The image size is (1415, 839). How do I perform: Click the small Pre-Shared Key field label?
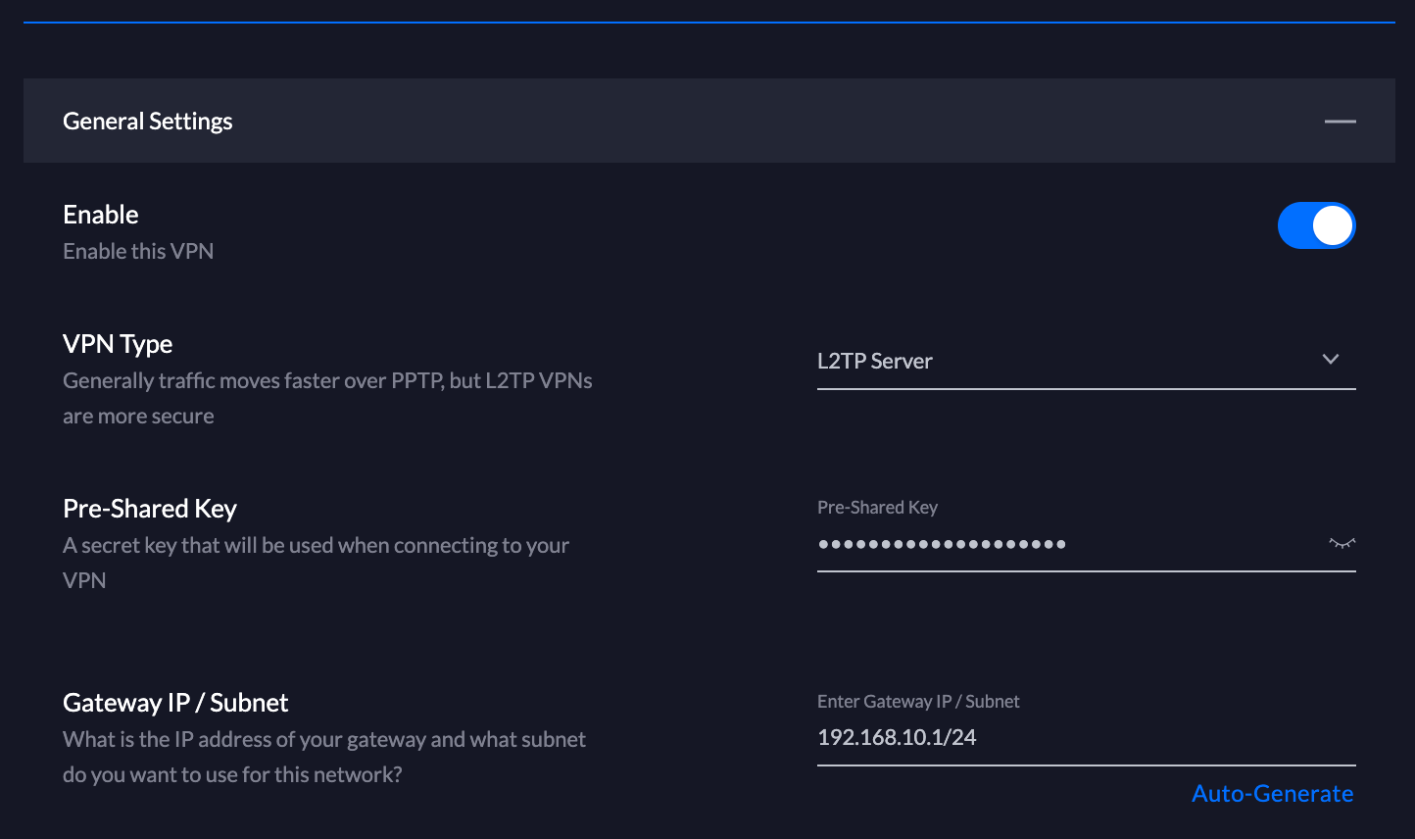877,508
